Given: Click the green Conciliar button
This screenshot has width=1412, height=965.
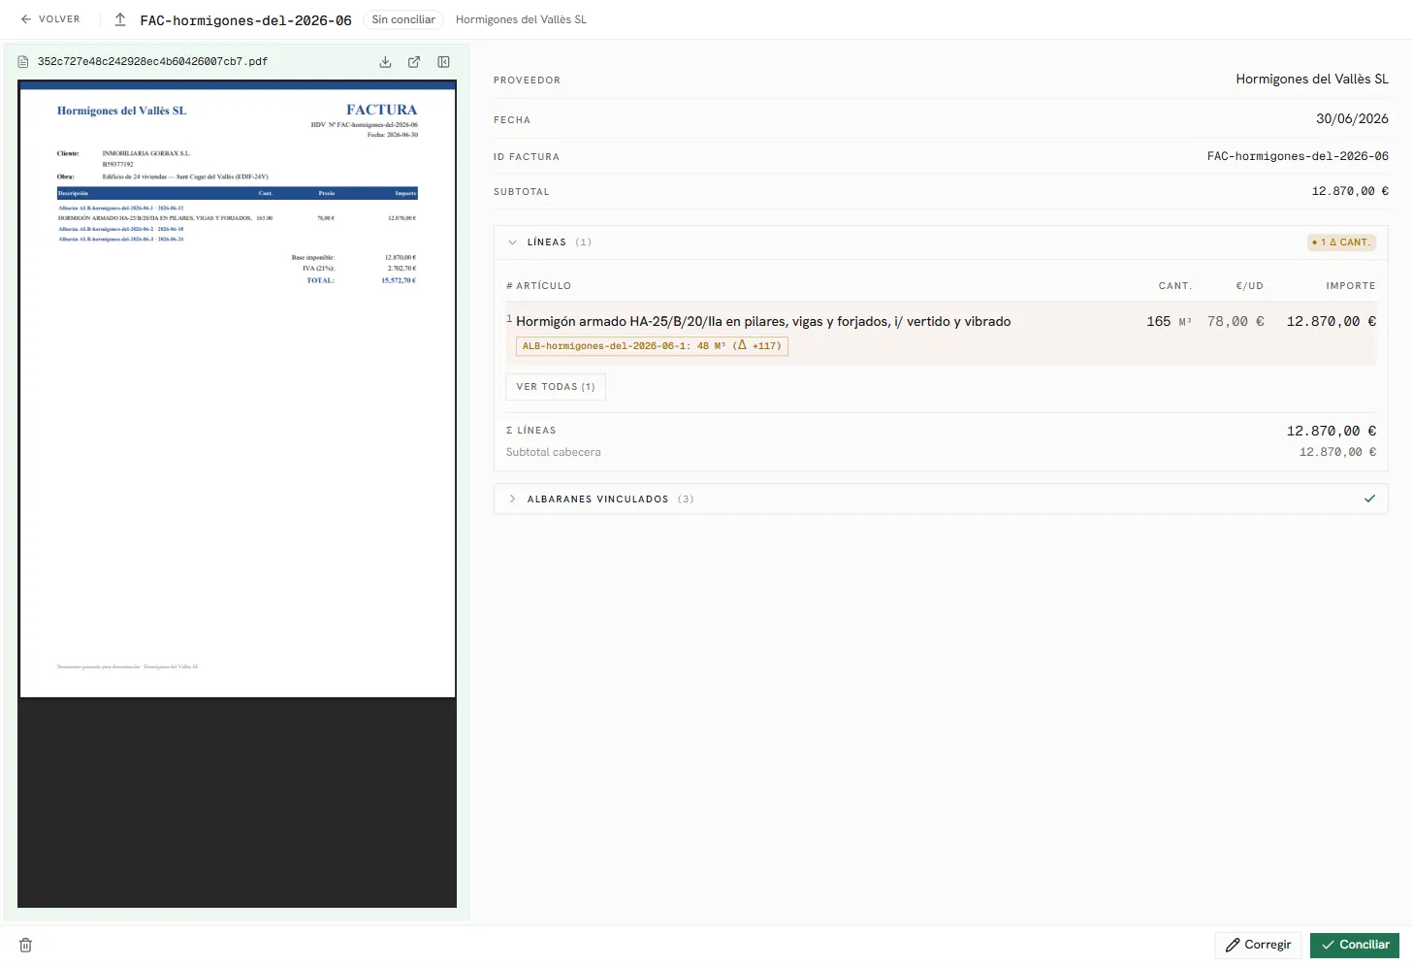Looking at the screenshot, I should [x=1355, y=945].
